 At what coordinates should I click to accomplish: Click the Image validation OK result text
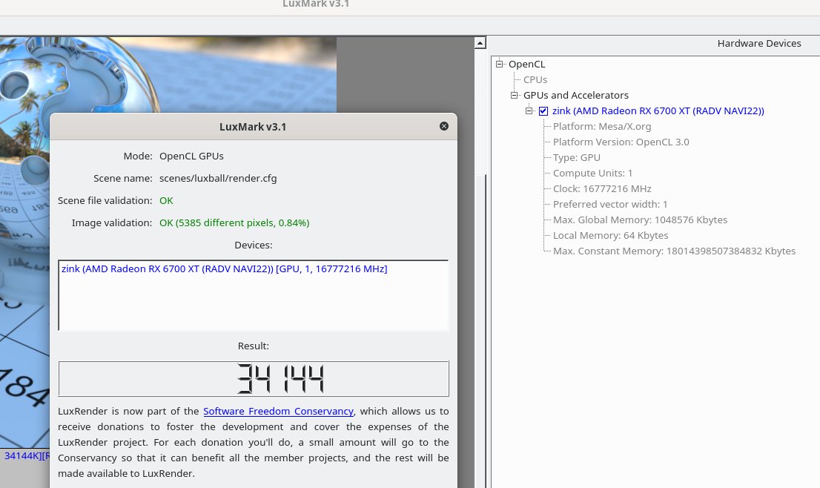coord(234,222)
